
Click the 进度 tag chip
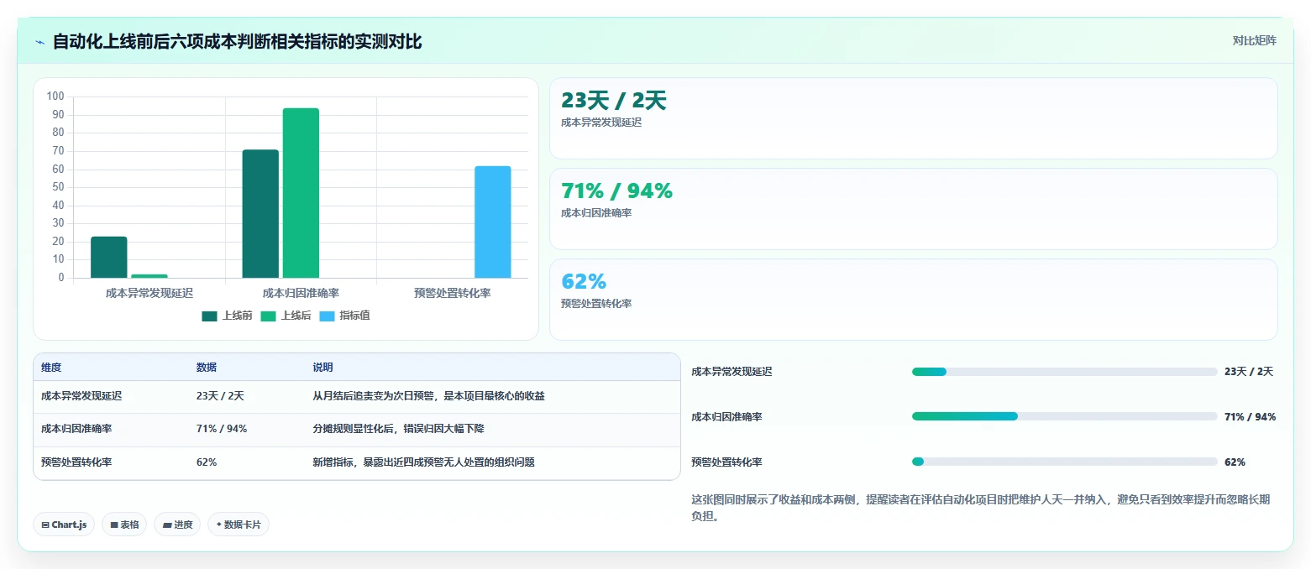(177, 525)
